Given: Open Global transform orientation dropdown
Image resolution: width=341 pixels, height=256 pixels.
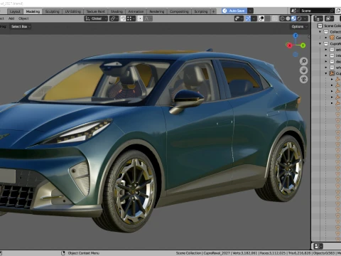Looking at the screenshot, I should (96, 18).
